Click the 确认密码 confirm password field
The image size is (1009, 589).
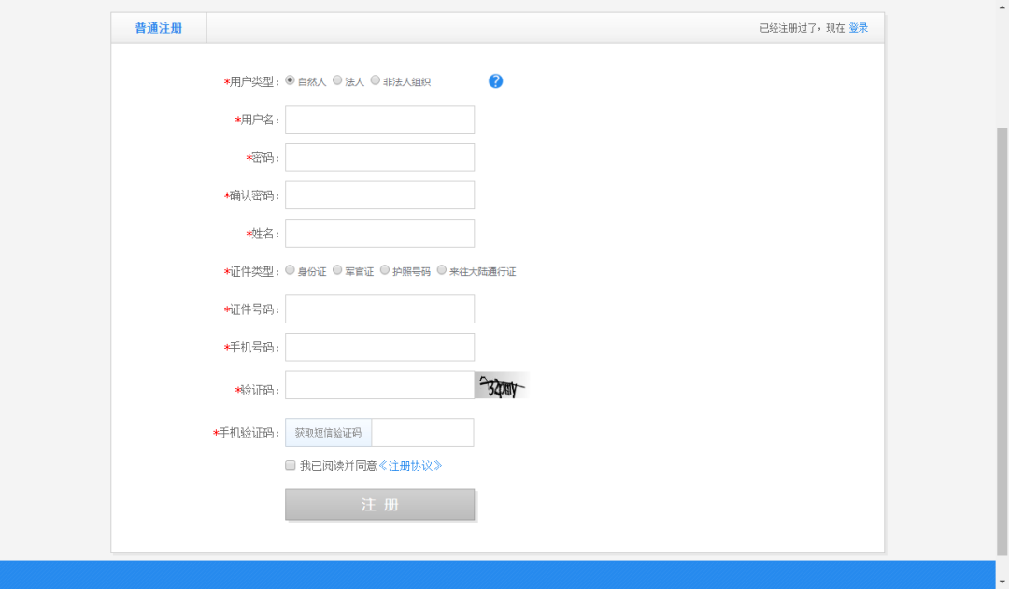coord(379,194)
